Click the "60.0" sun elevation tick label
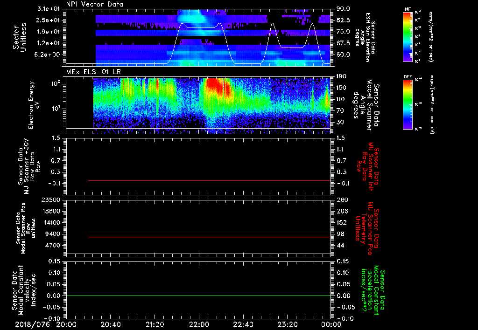 [343, 55]
